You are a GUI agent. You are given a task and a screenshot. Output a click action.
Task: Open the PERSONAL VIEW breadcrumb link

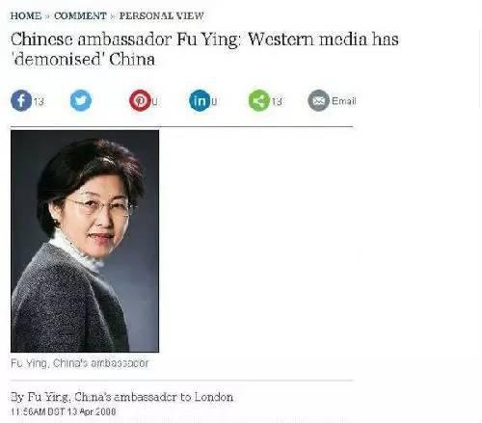(162, 15)
